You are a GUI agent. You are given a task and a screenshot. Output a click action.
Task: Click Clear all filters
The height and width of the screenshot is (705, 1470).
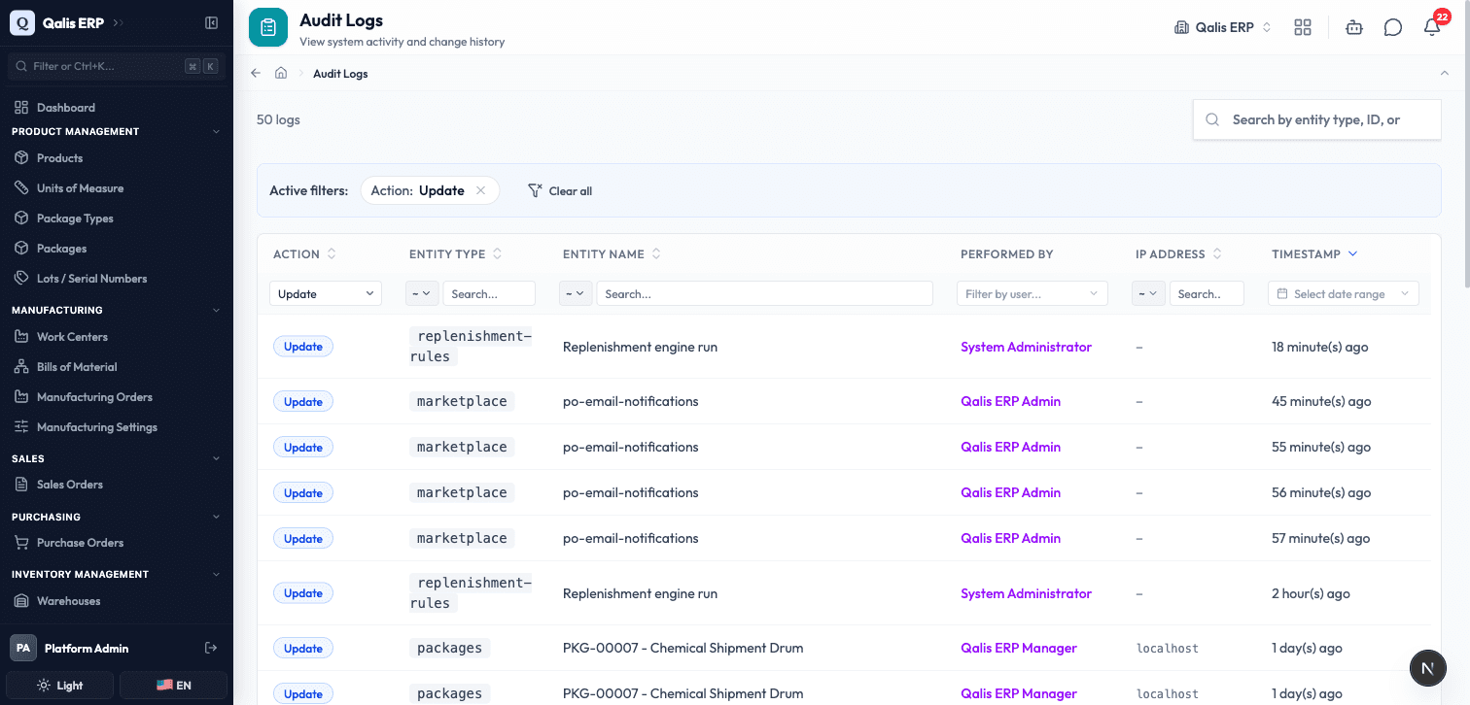coord(560,190)
